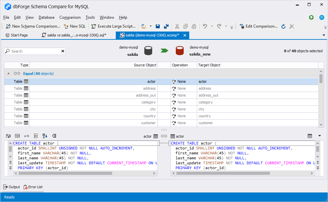Click inside the Search field
This screenshot has width=328, height=202.
point(35,51)
